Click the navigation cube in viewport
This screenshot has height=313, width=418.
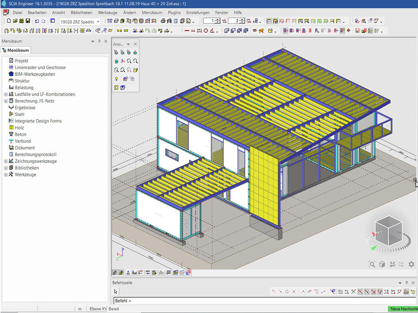388,229
